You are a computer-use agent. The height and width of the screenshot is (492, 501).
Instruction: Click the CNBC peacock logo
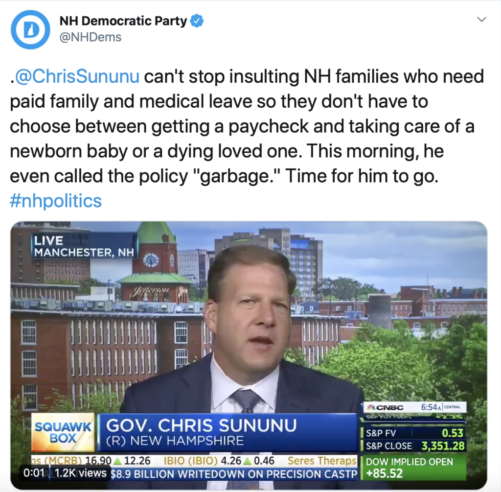(x=385, y=407)
